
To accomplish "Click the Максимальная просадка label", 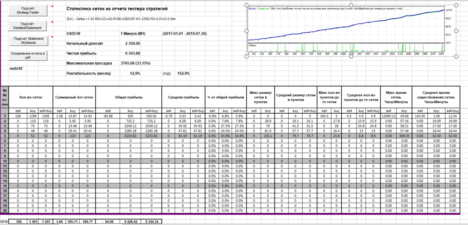I will [89, 63].
